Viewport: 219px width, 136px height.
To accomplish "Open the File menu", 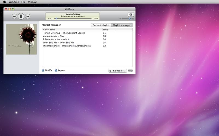I will click(23, 2).
